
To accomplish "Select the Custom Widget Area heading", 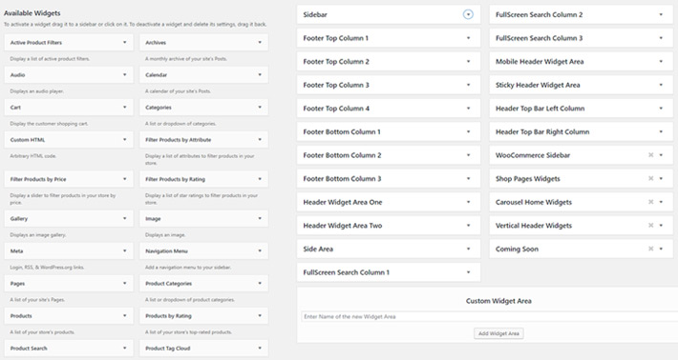I will point(498,301).
